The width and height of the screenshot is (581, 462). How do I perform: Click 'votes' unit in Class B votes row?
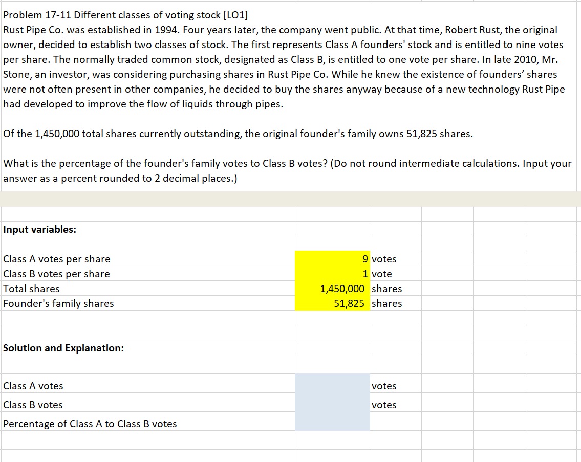(384, 405)
